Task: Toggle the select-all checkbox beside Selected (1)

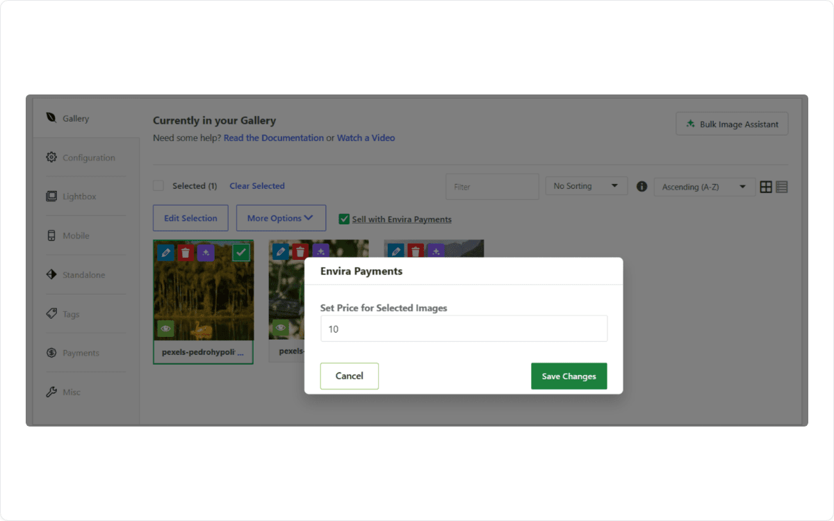Action: tap(158, 186)
